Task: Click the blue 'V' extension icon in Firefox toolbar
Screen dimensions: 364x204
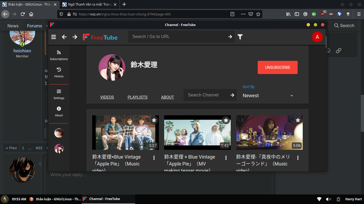Action: [x=339, y=14]
